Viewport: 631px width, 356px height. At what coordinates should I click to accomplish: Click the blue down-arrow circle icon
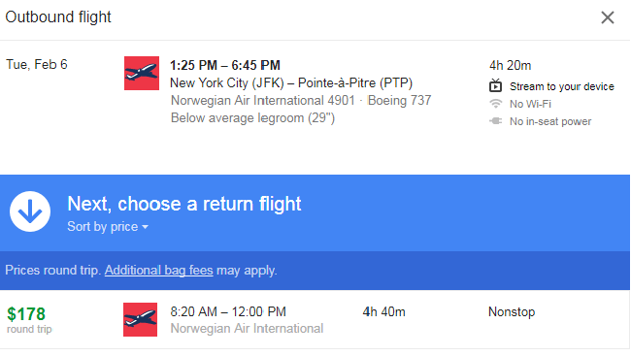(30, 211)
